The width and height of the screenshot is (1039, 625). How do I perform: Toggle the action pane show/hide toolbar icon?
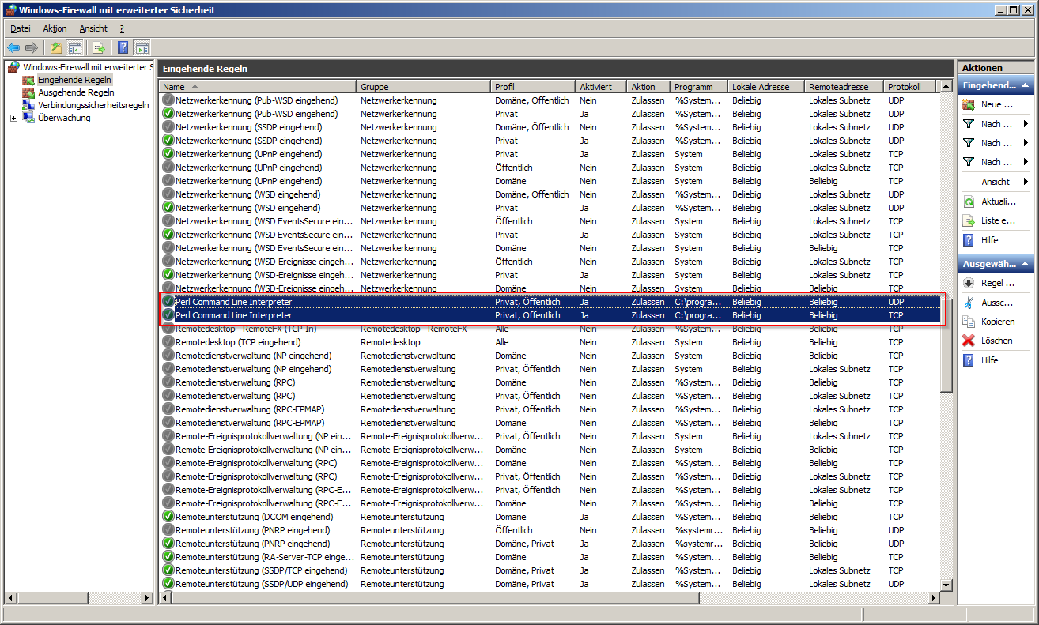142,47
